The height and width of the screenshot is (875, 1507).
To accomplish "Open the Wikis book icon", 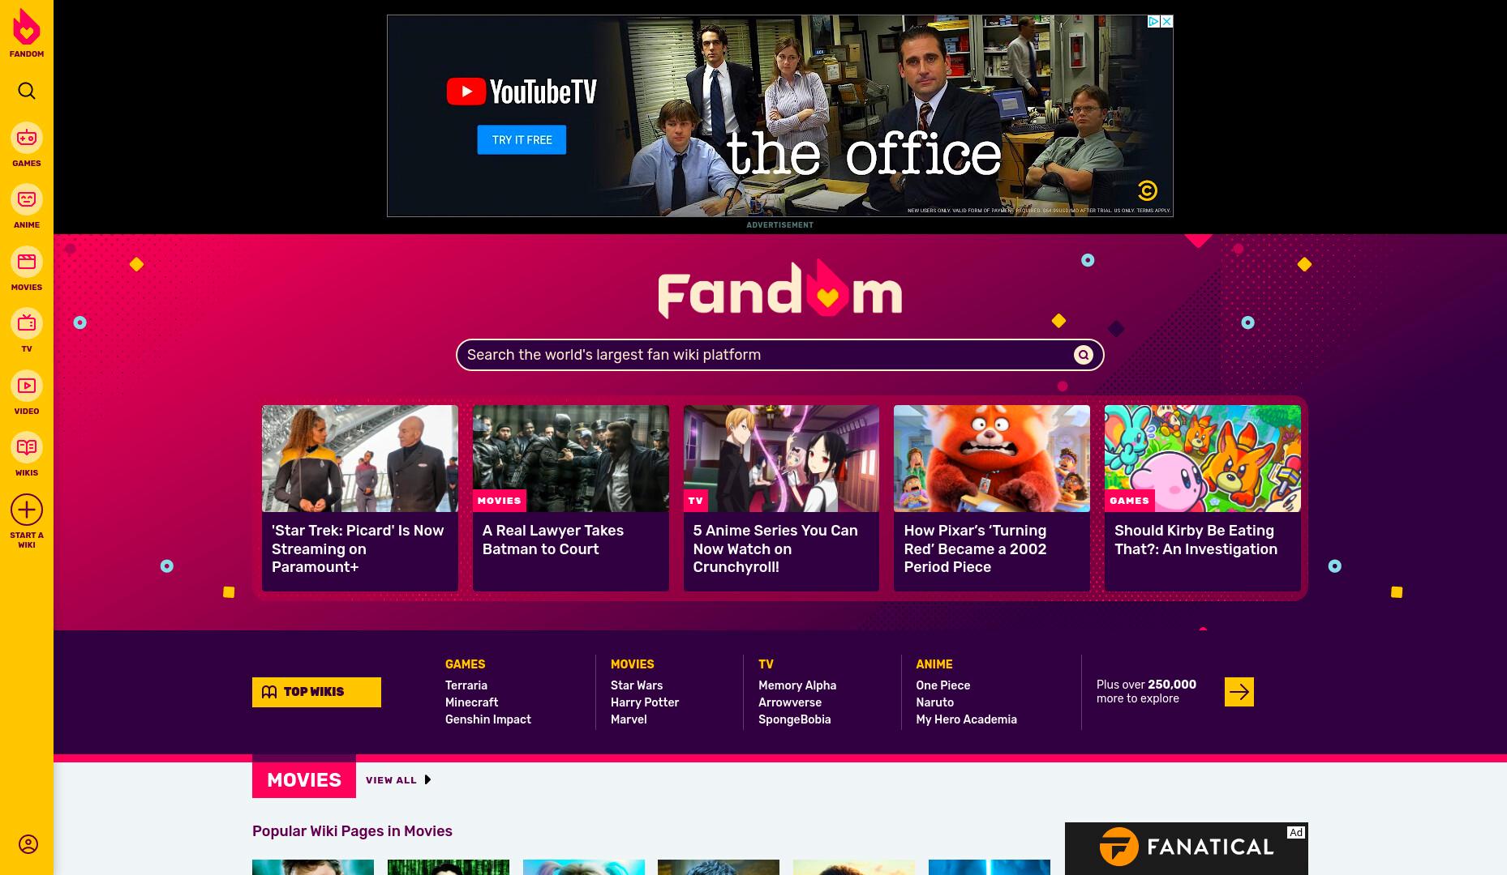I will (27, 448).
